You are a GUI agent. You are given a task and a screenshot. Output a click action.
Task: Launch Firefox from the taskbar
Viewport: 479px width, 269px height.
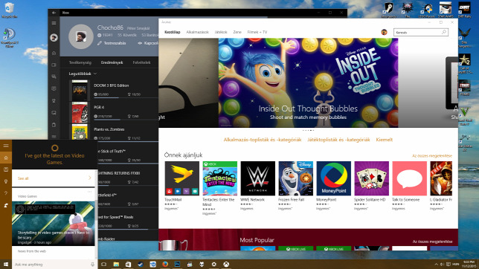pos(165,265)
